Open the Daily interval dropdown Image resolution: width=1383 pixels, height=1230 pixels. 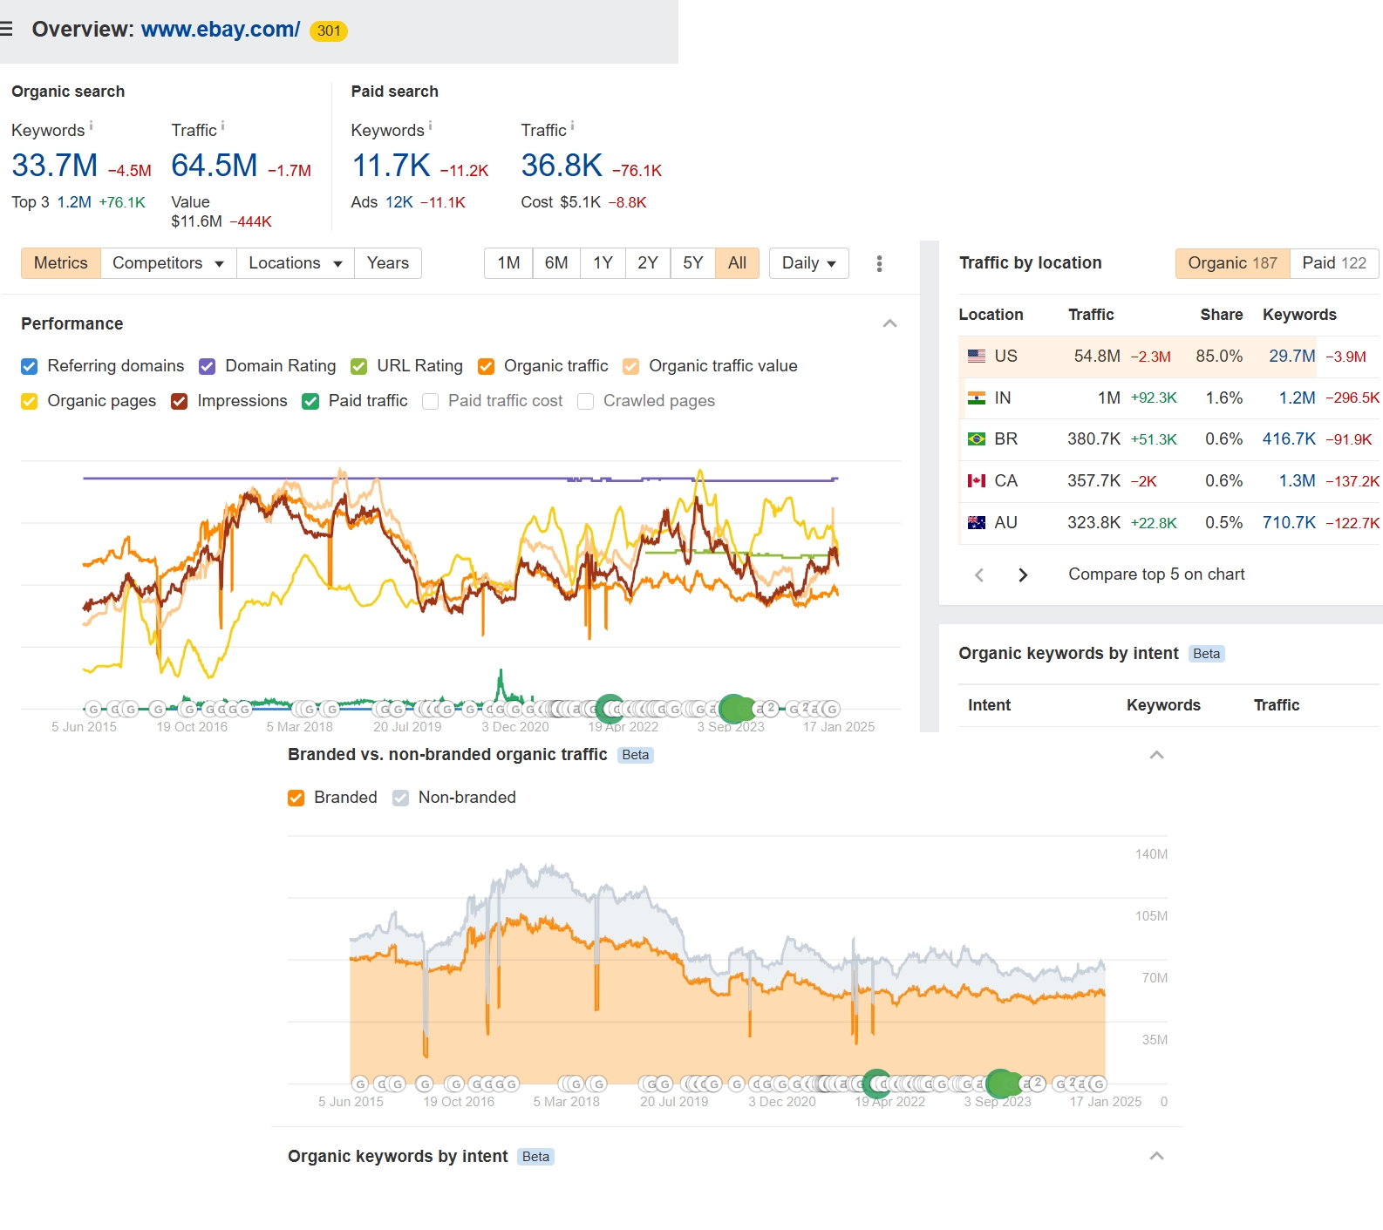click(x=808, y=263)
